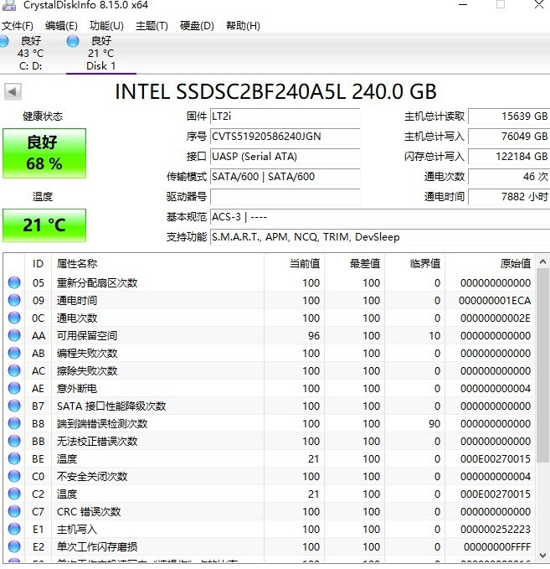Click total host reads 15639 GB

509,116
